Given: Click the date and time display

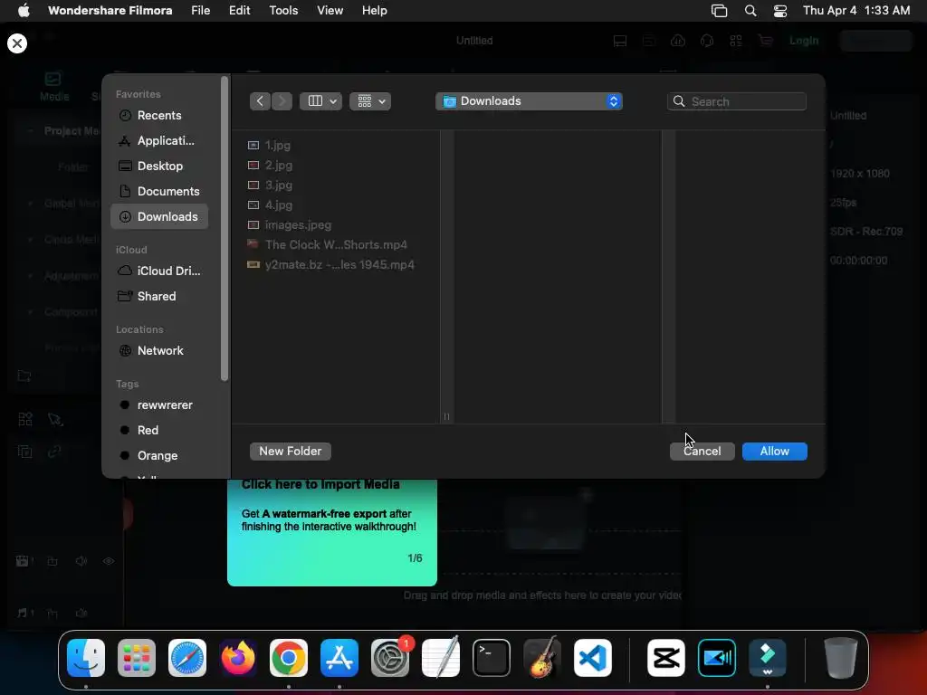Looking at the screenshot, I should pos(856,11).
